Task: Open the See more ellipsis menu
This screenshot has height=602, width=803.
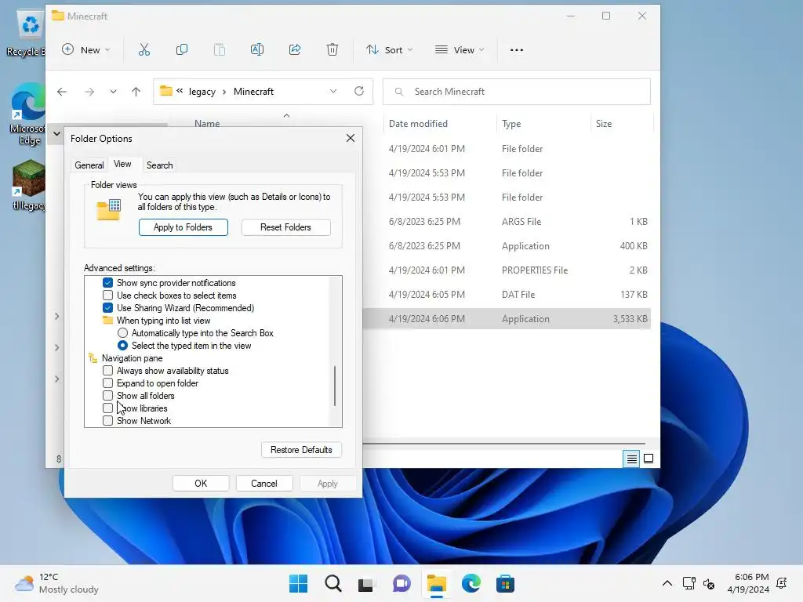Action: pyautogui.click(x=517, y=50)
